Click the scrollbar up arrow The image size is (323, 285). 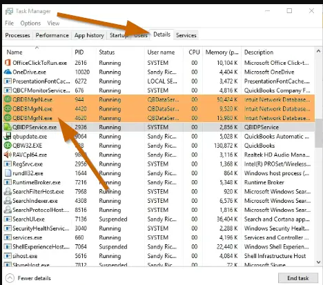[318, 51]
